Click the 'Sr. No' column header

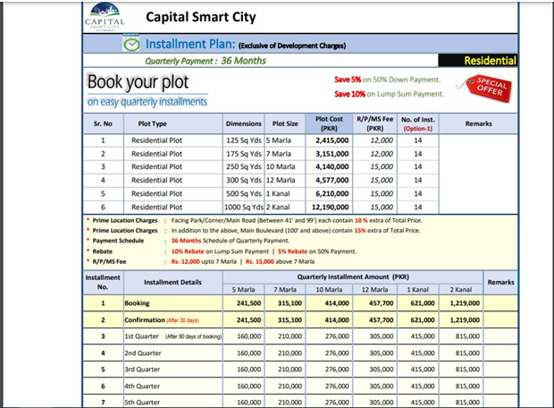click(x=103, y=123)
